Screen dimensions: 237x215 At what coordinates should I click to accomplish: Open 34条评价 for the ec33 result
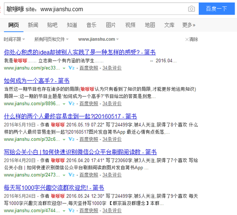pyautogui.click(x=112, y=68)
